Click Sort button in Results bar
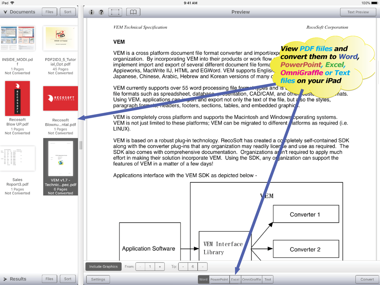Viewport: 380px width, 285px height. pos(68,279)
